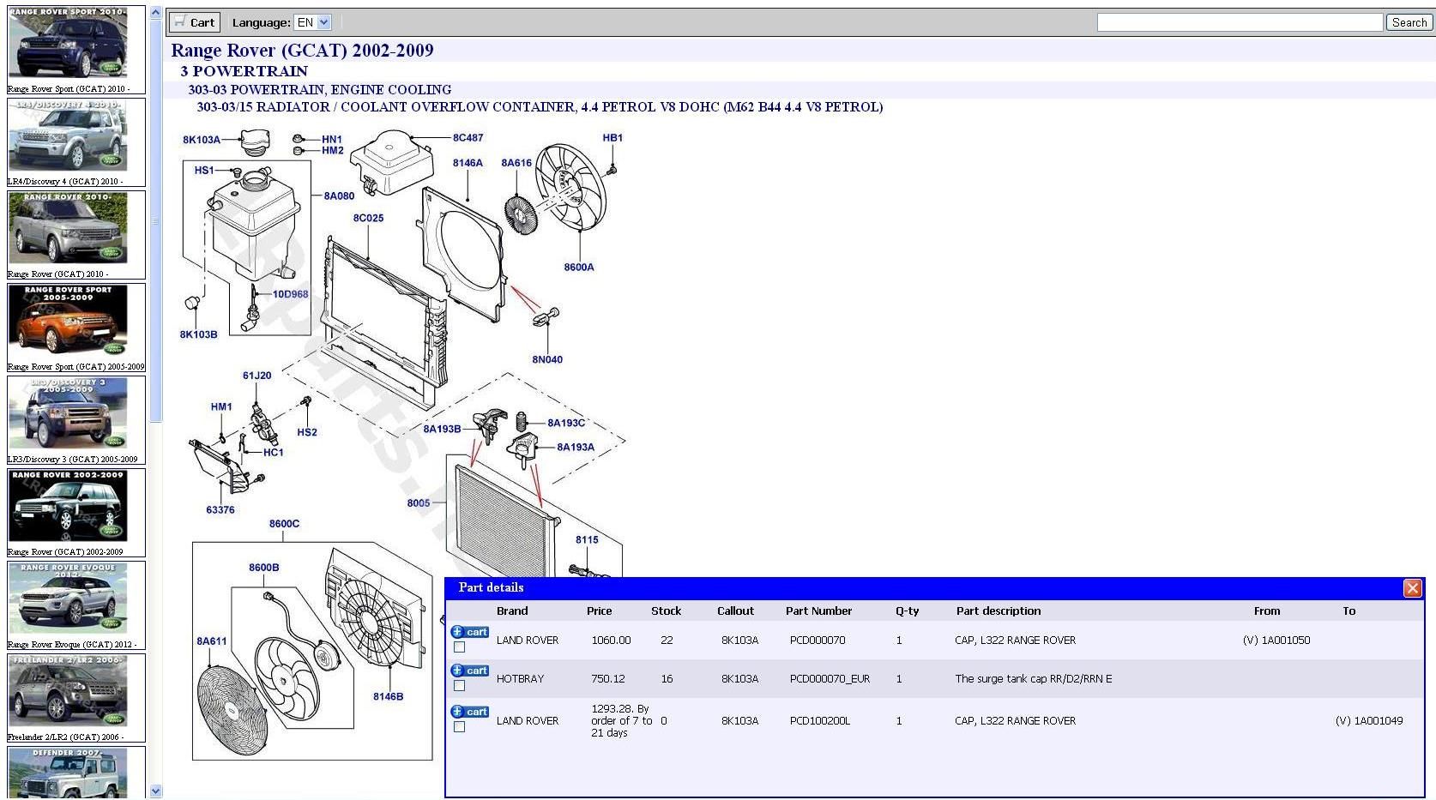Select Defender 2007 thumbnail
This screenshot has width=1436, height=800.
(68, 773)
